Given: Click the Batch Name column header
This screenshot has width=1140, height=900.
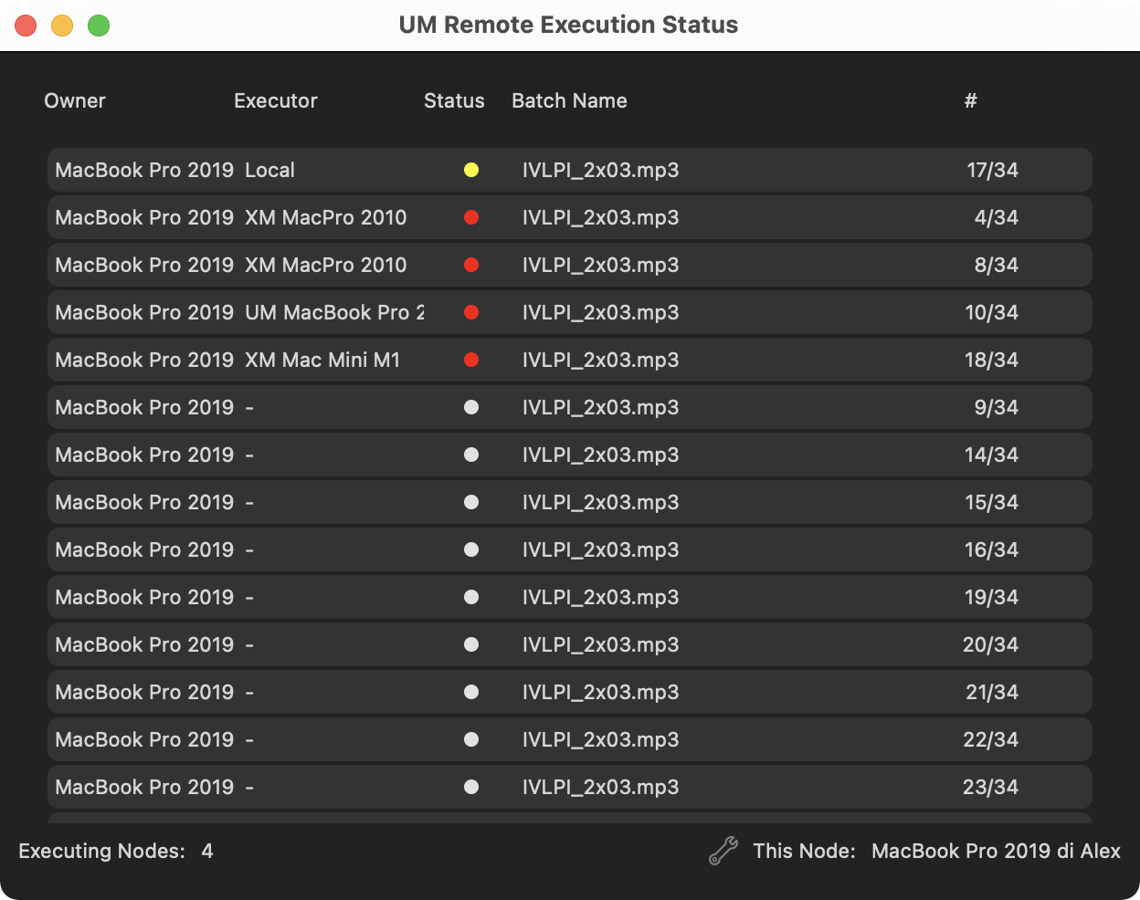Looking at the screenshot, I should click(569, 100).
